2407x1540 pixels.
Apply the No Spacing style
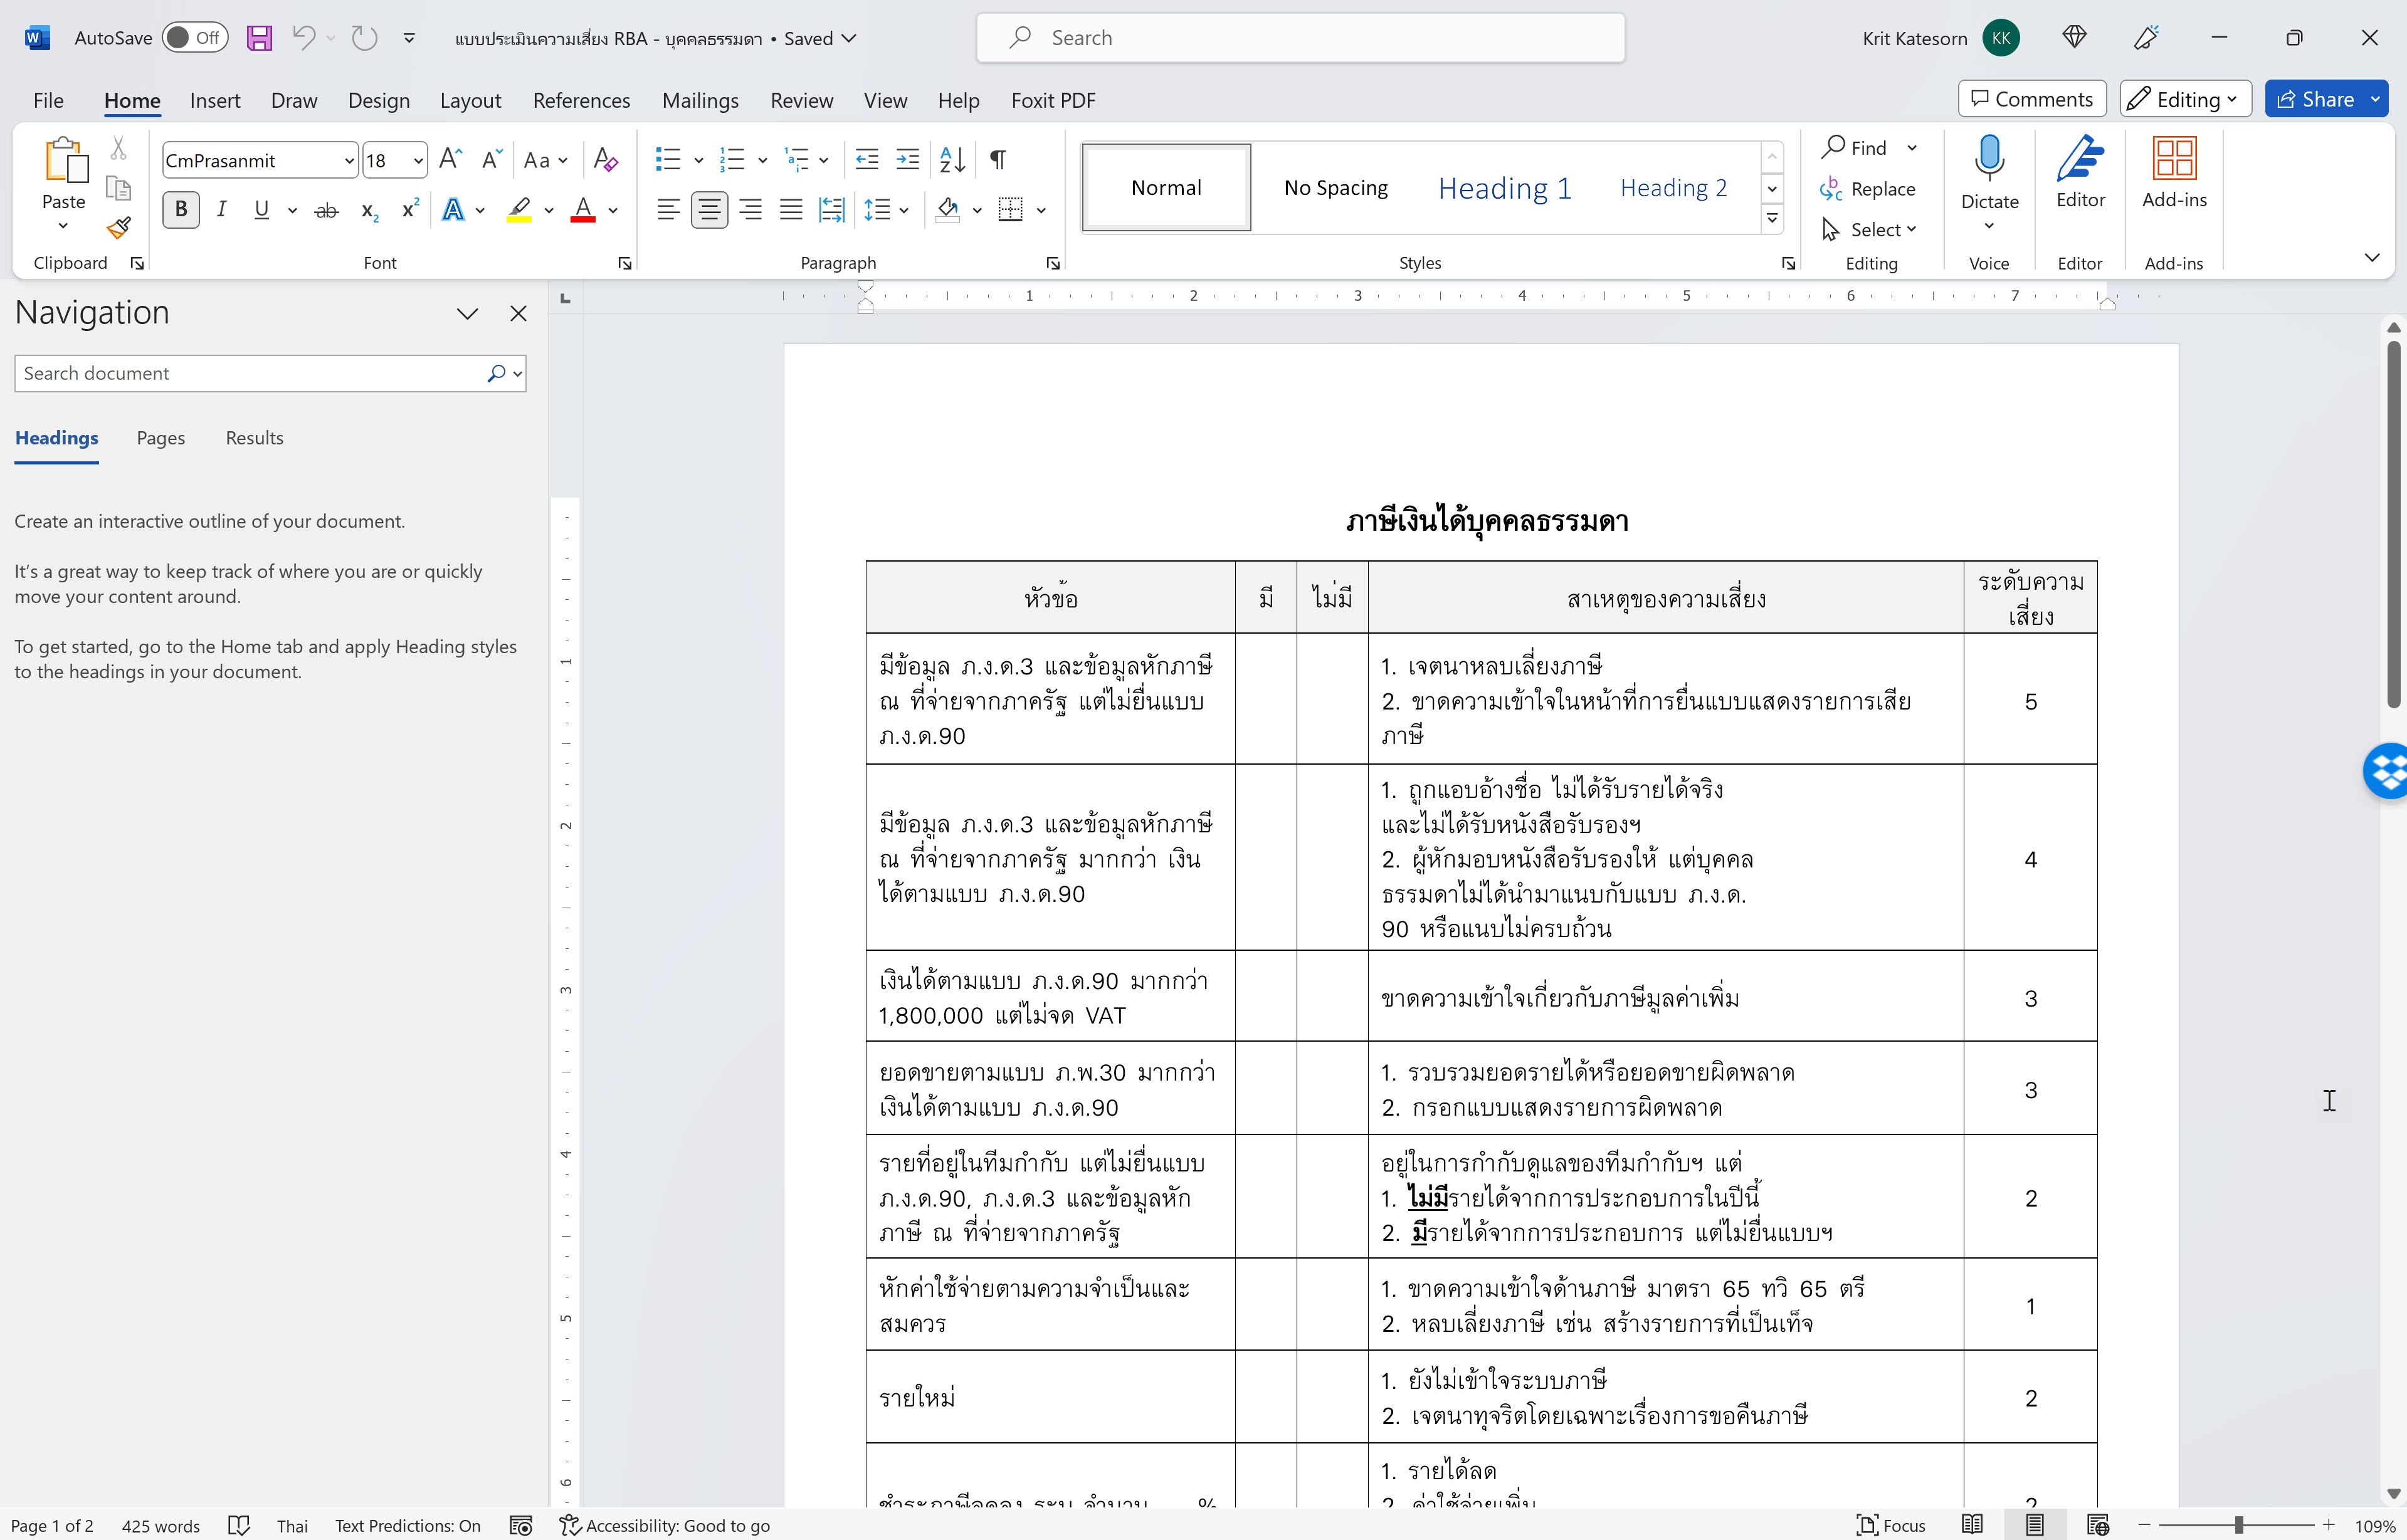1335,188
